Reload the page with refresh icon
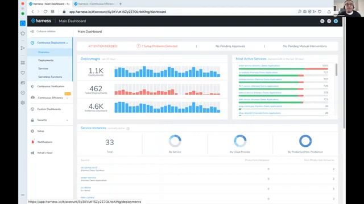Screen dimensions: 364x204 pos(45,11)
